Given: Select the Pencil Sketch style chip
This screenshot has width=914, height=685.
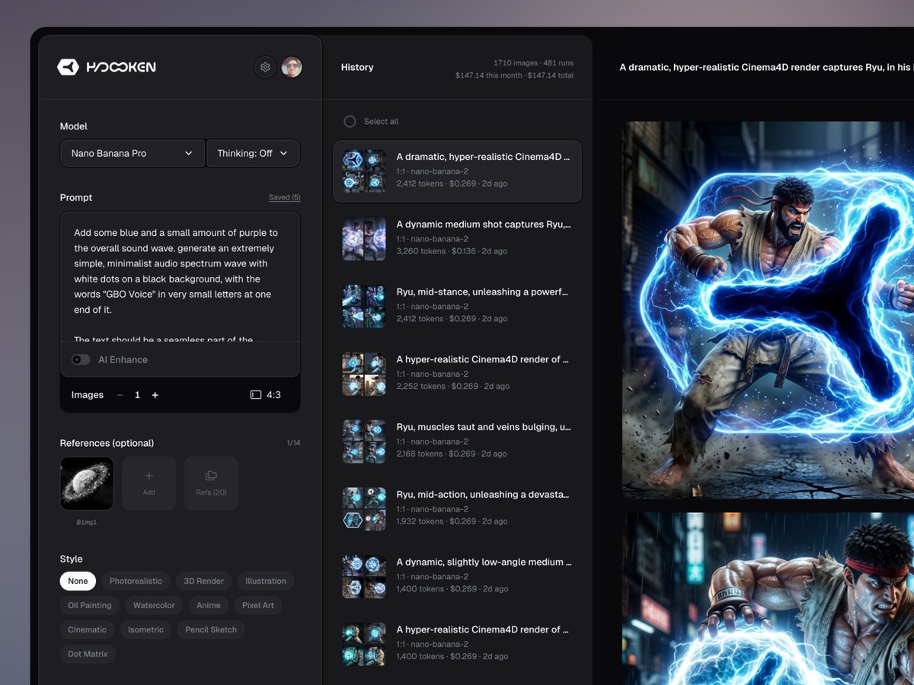Looking at the screenshot, I should click(x=211, y=629).
